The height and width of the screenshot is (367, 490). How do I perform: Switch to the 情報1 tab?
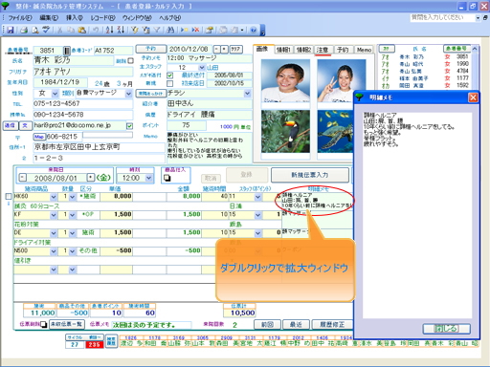[283, 50]
